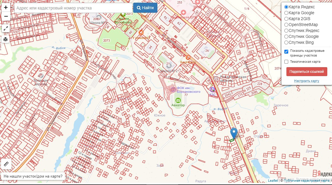Click Не нашли участок/дом на карте?

pos(33,176)
